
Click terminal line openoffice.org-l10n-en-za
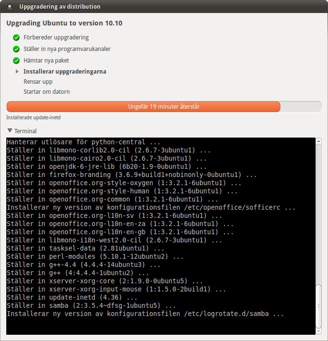[120, 224]
